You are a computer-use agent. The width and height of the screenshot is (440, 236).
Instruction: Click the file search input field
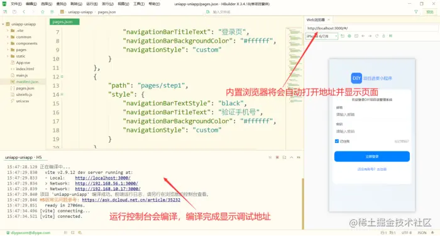tap(222, 12)
